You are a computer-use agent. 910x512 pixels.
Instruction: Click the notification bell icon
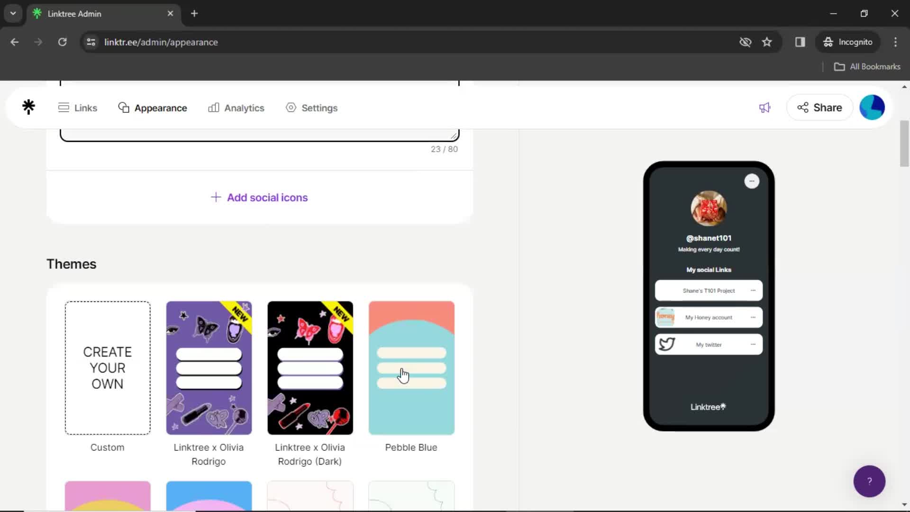coord(764,108)
